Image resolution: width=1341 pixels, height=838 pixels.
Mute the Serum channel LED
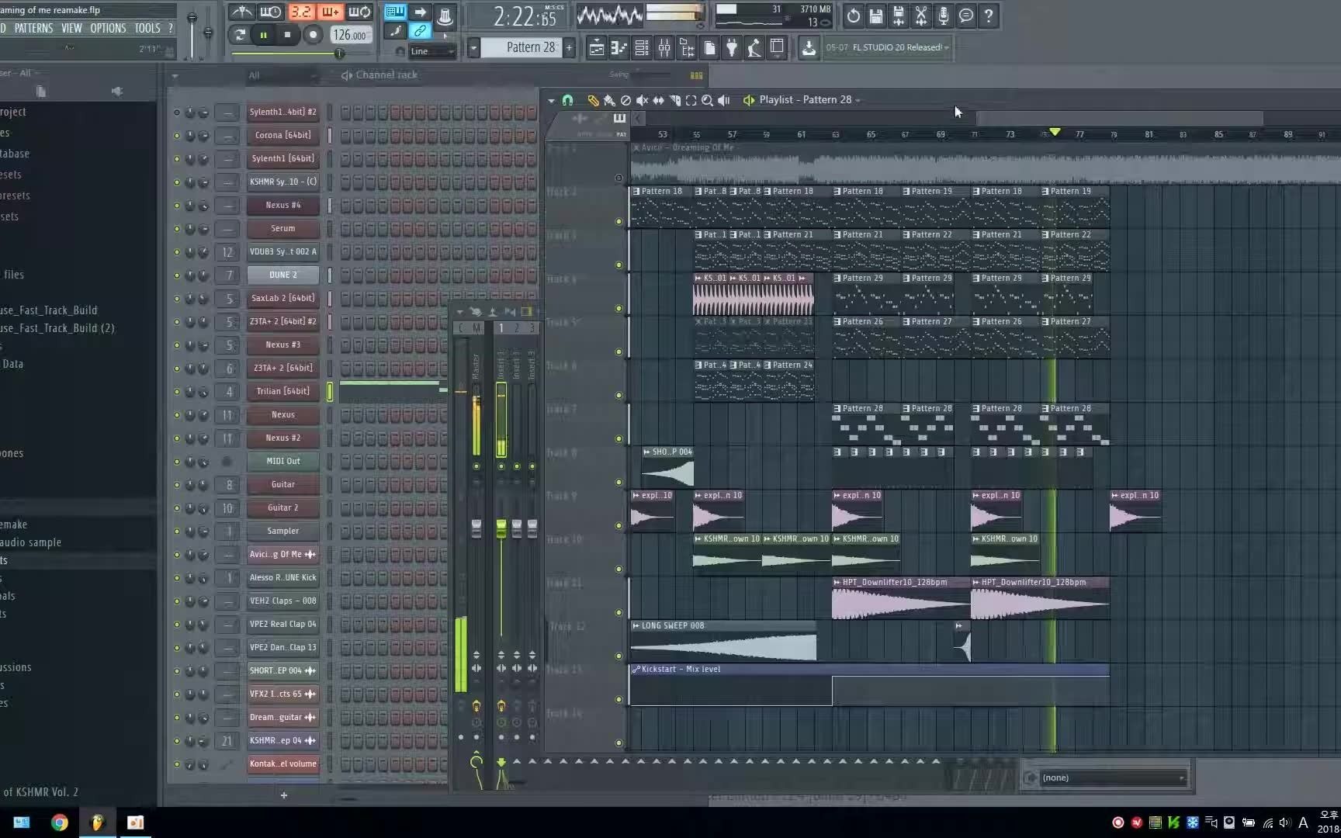click(177, 229)
